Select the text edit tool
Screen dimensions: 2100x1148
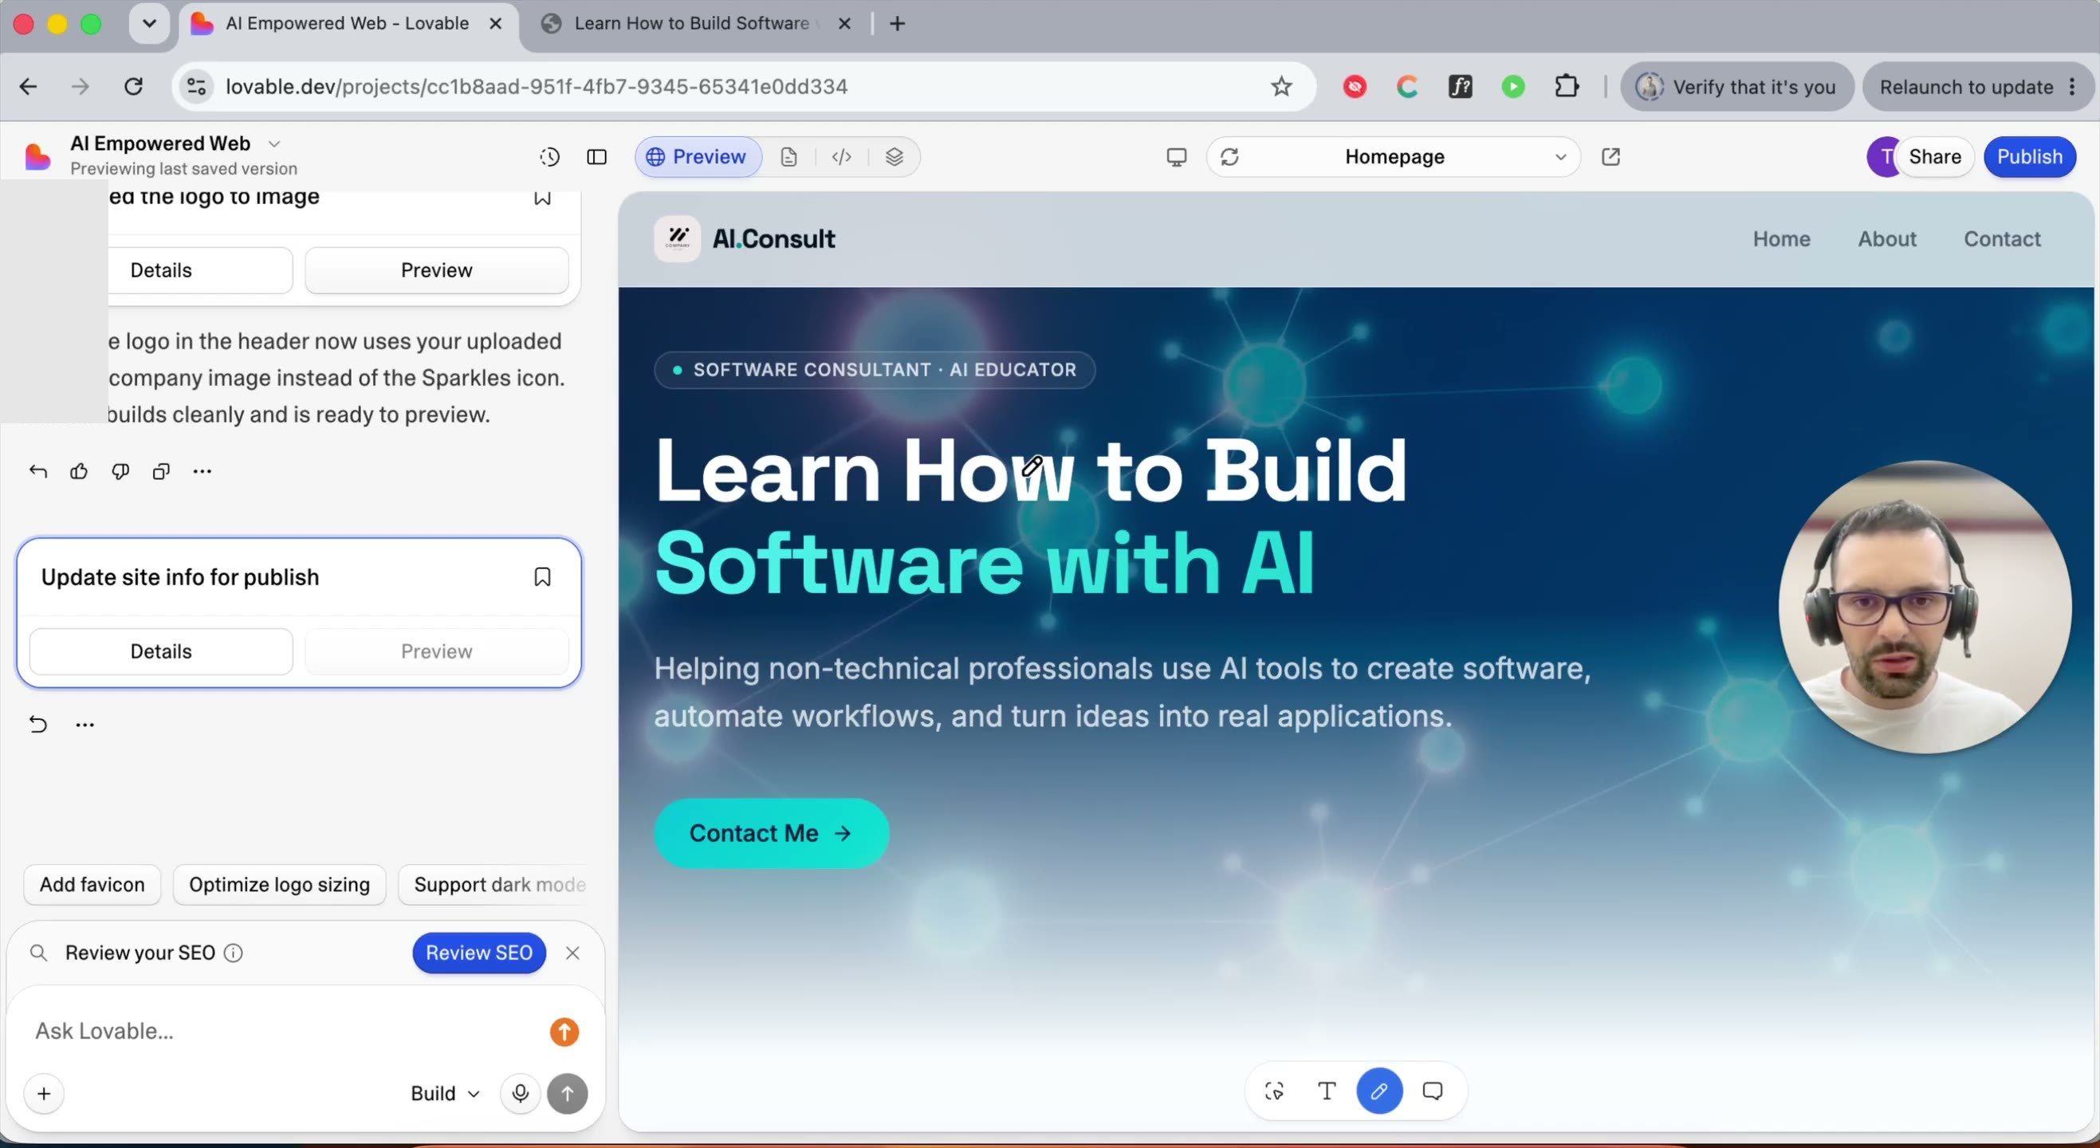click(x=1327, y=1091)
